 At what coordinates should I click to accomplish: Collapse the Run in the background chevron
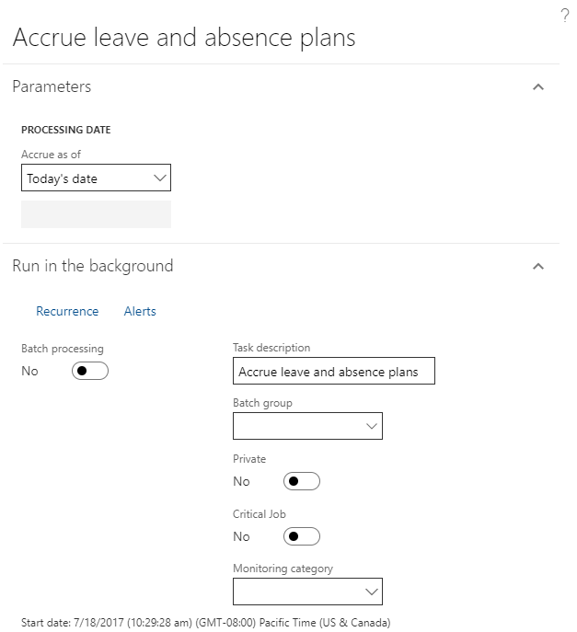538,267
